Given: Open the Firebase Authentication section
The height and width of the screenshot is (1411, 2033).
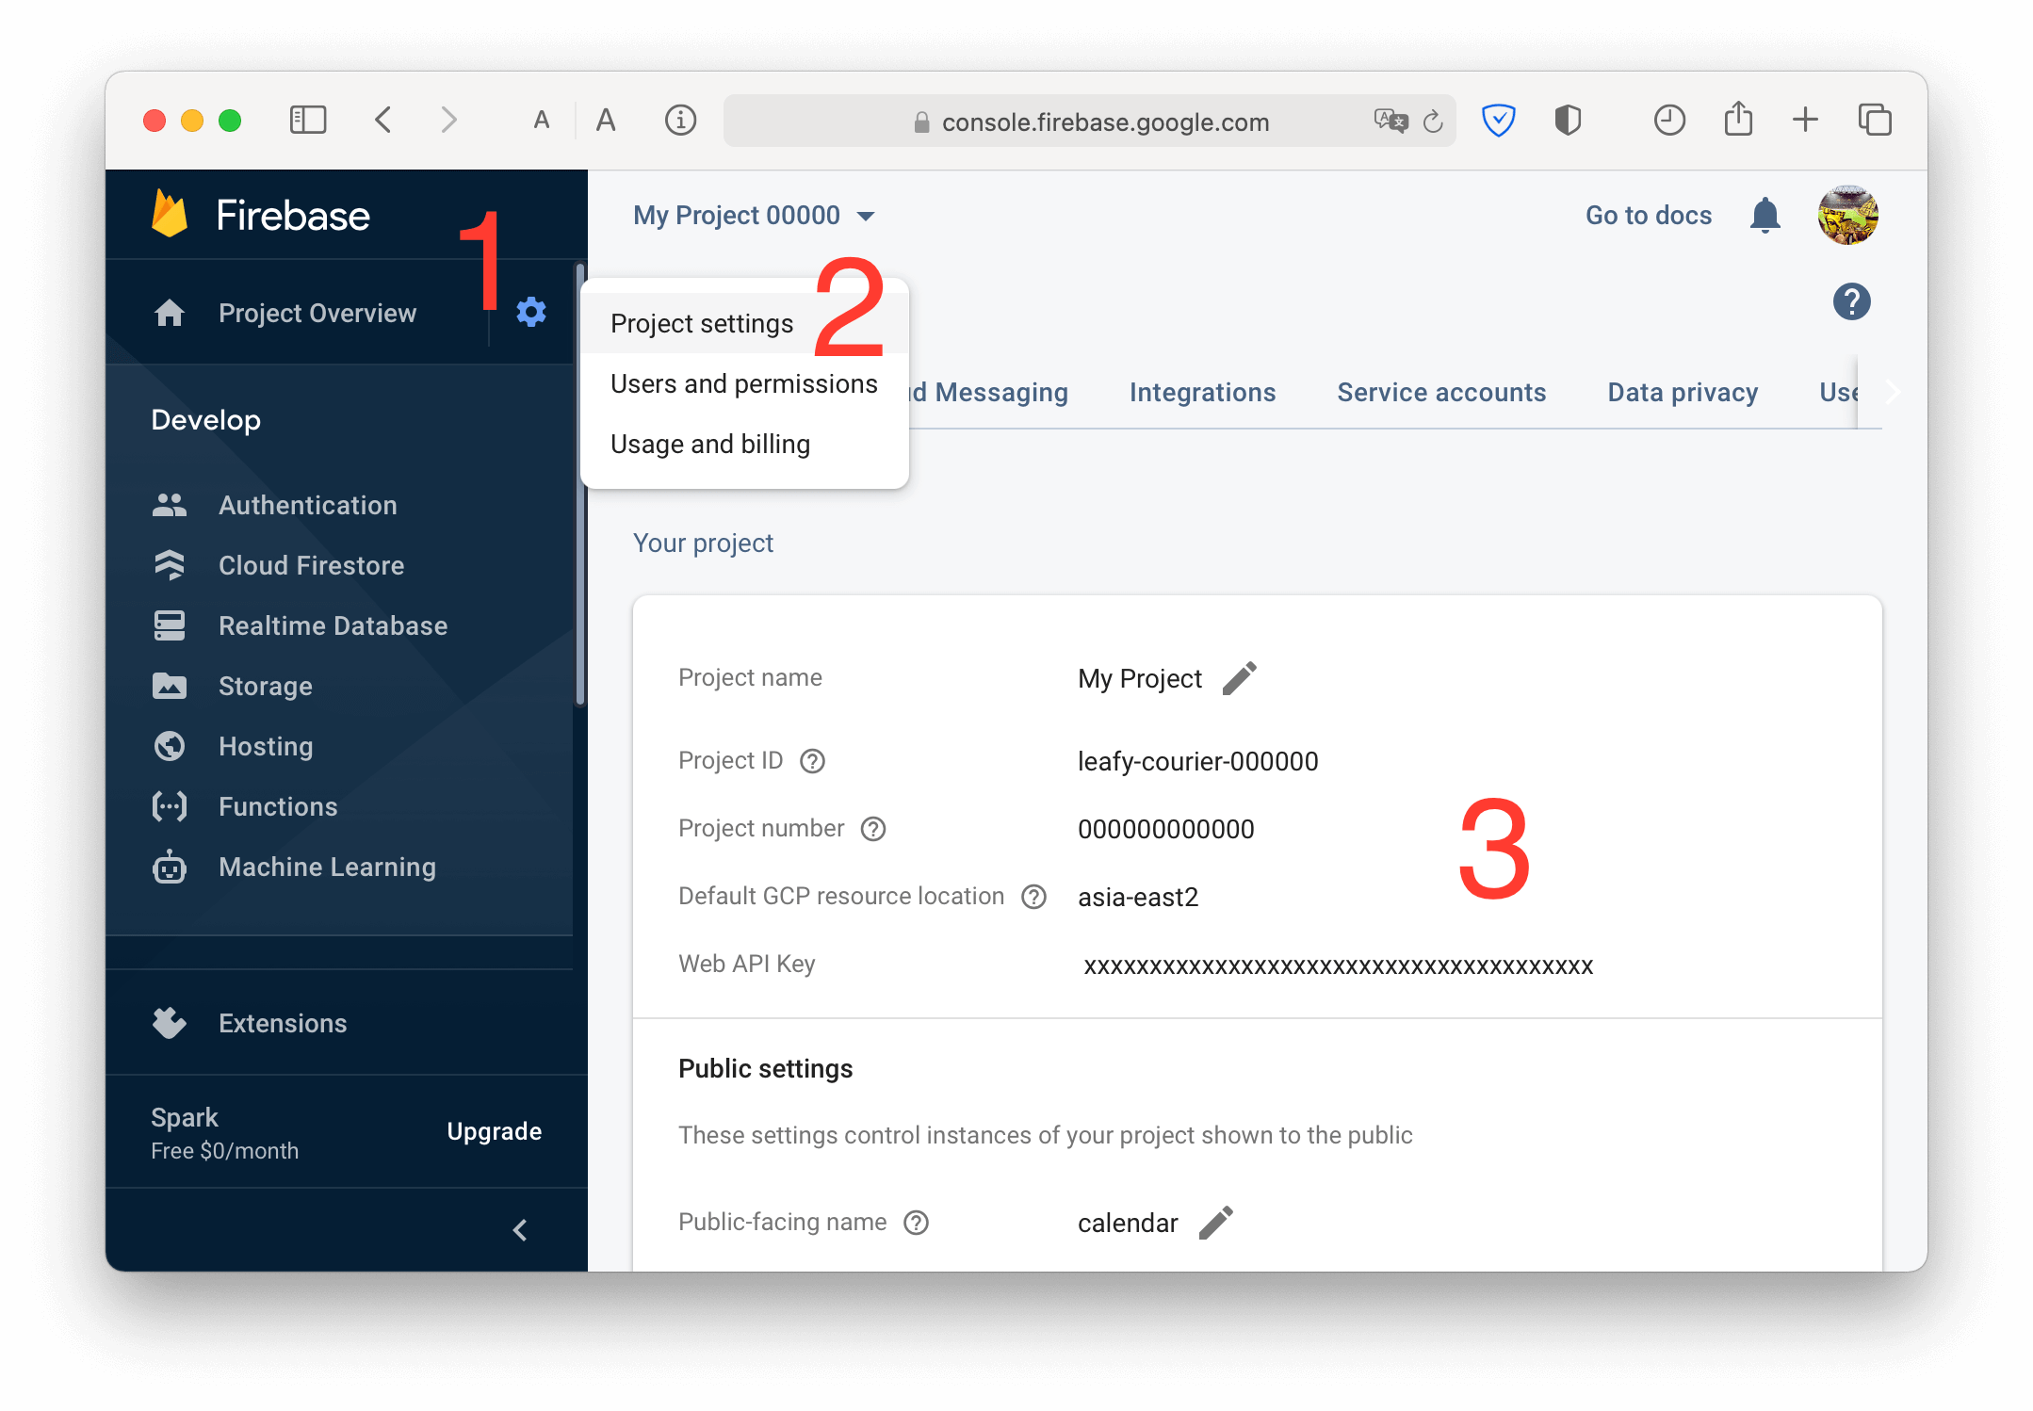Looking at the screenshot, I should coord(307,505).
